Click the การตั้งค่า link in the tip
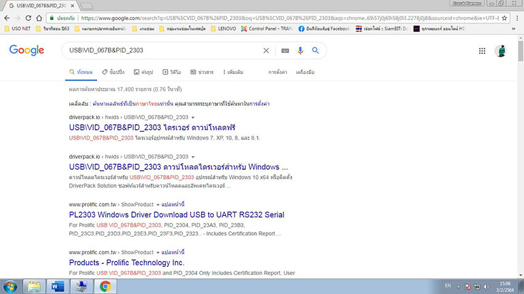The width and height of the screenshot is (524, 294). pyautogui.click(x=260, y=104)
